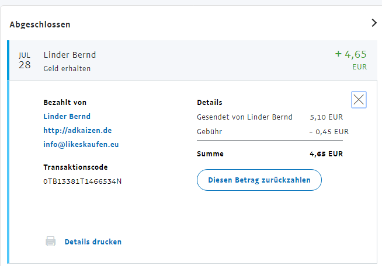Click the printer icon
Screen dimensions: 382x266
click(51, 242)
